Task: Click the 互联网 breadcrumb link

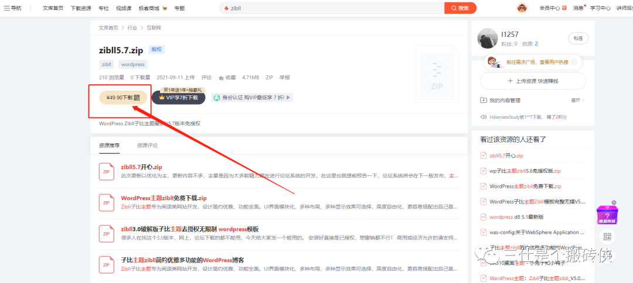Action: click(154, 28)
